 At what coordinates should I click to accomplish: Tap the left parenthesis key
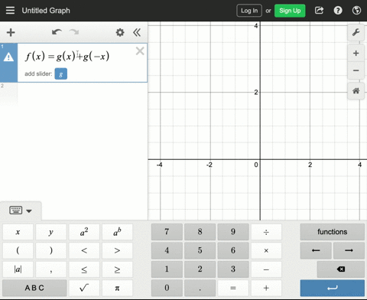pyautogui.click(x=18, y=250)
